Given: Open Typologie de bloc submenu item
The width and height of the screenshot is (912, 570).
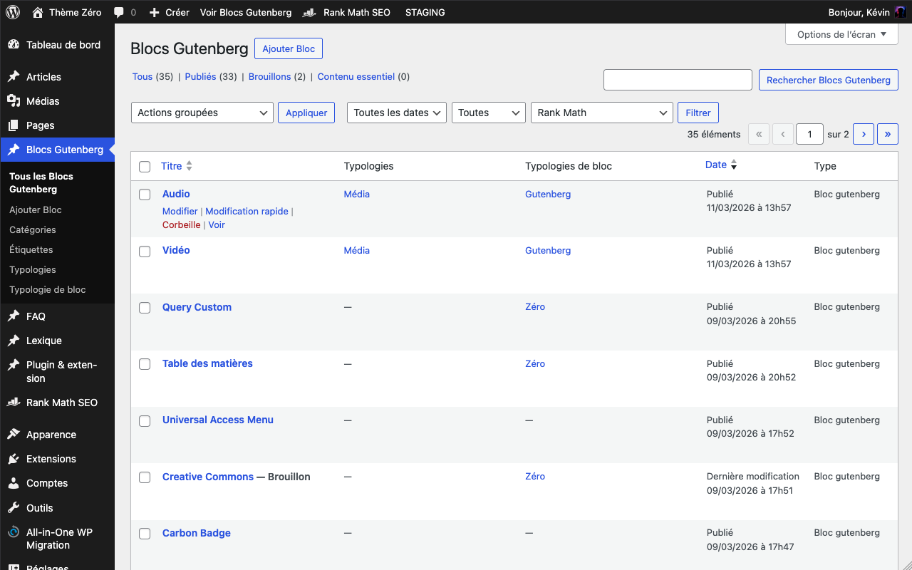Looking at the screenshot, I should tap(48, 289).
